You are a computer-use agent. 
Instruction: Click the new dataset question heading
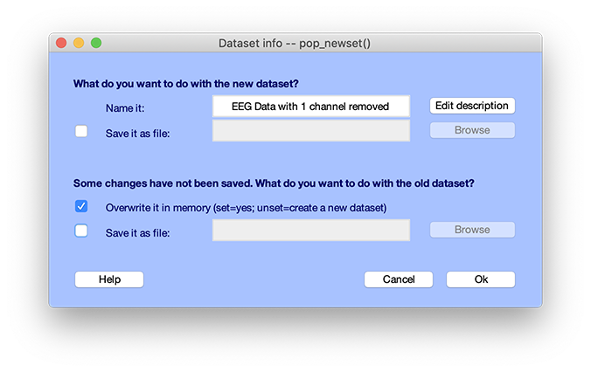pos(186,84)
